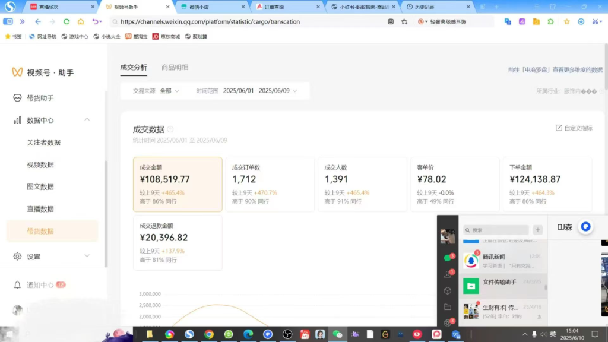This screenshot has height=342, width=608.
Task: Open the 带货助手 sidebar item
Action: pos(39,98)
